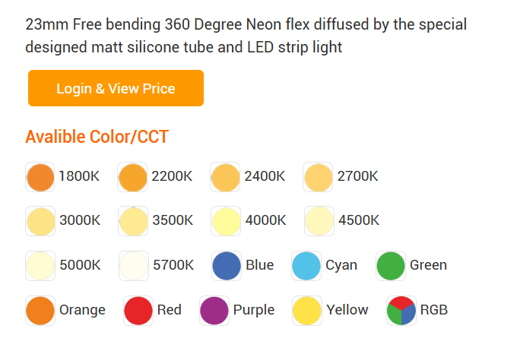Select the 5000K color swatch

(40, 265)
